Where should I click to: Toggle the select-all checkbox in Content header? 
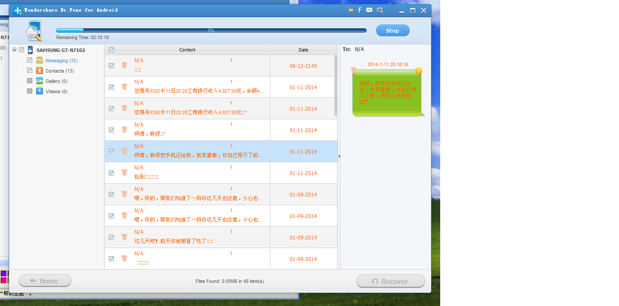(x=111, y=50)
